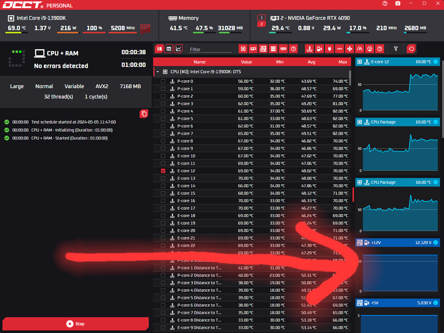444x333 pixels.
Task: Click the '32 thread(s)' test setting
Action: coord(58,97)
